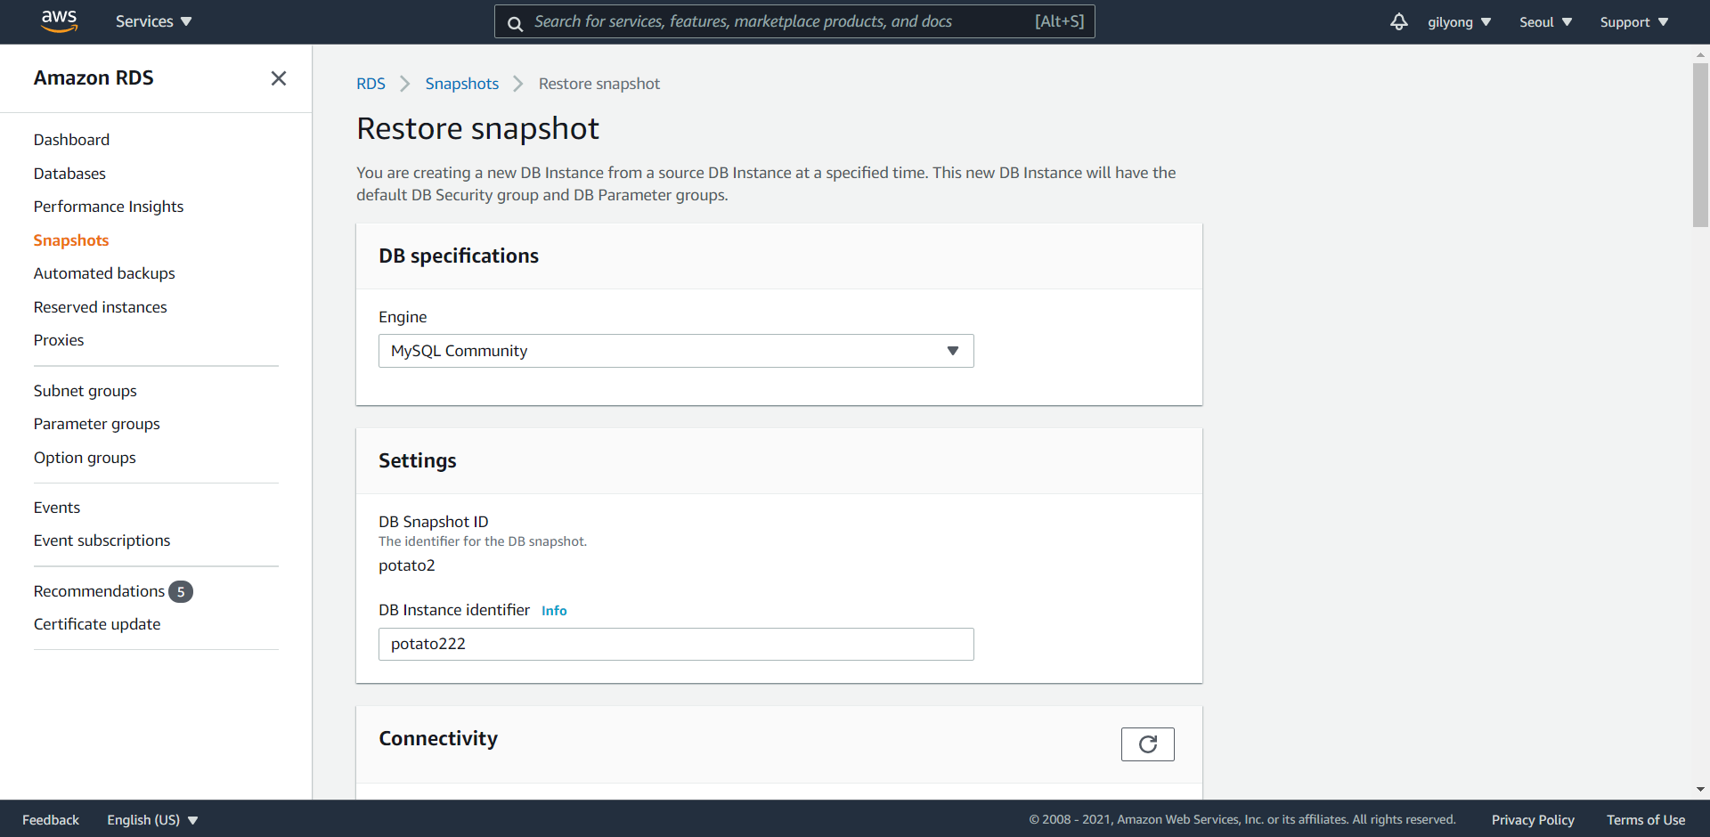Open Certificate update
The image size is (1710, 837).
coord(97,624)
